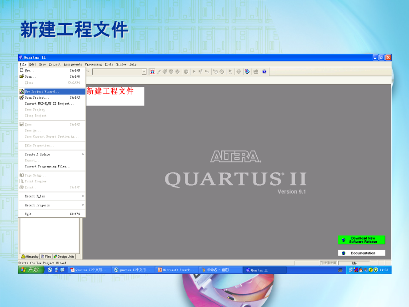The width and height of the screenshot is (409, 307).
Task: Choose Open Project from File menu
Action: point(52,98)
